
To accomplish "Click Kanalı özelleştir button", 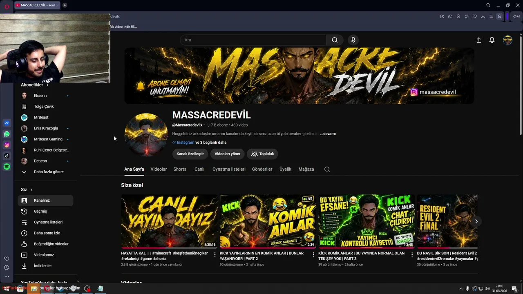I will 190,154.
